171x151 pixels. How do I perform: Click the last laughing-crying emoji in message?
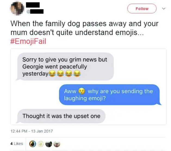77,73
